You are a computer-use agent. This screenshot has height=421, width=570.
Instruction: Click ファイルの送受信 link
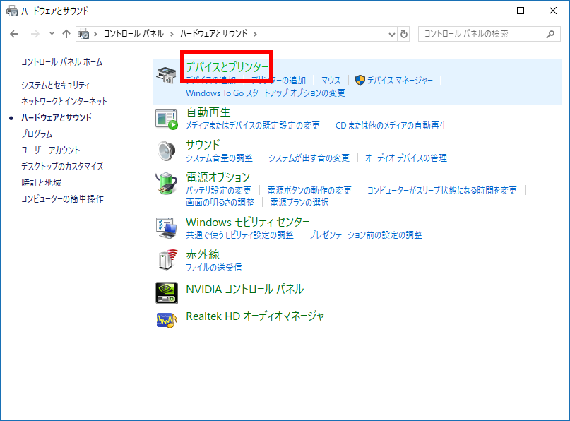pyautogui.click(x=214, y=268)
